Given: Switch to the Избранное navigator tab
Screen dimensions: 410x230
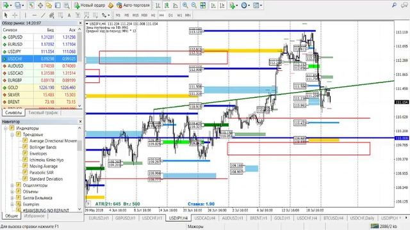Looking at the screenshot, I should (x=34, y=216).
